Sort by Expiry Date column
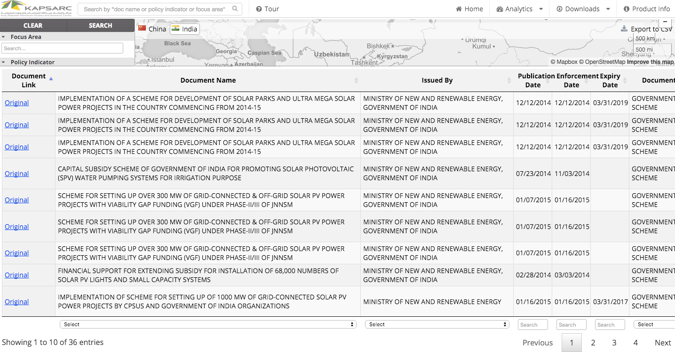Image resolution: width=675 pixels, height=352 pixels. [x=610, y=80]
